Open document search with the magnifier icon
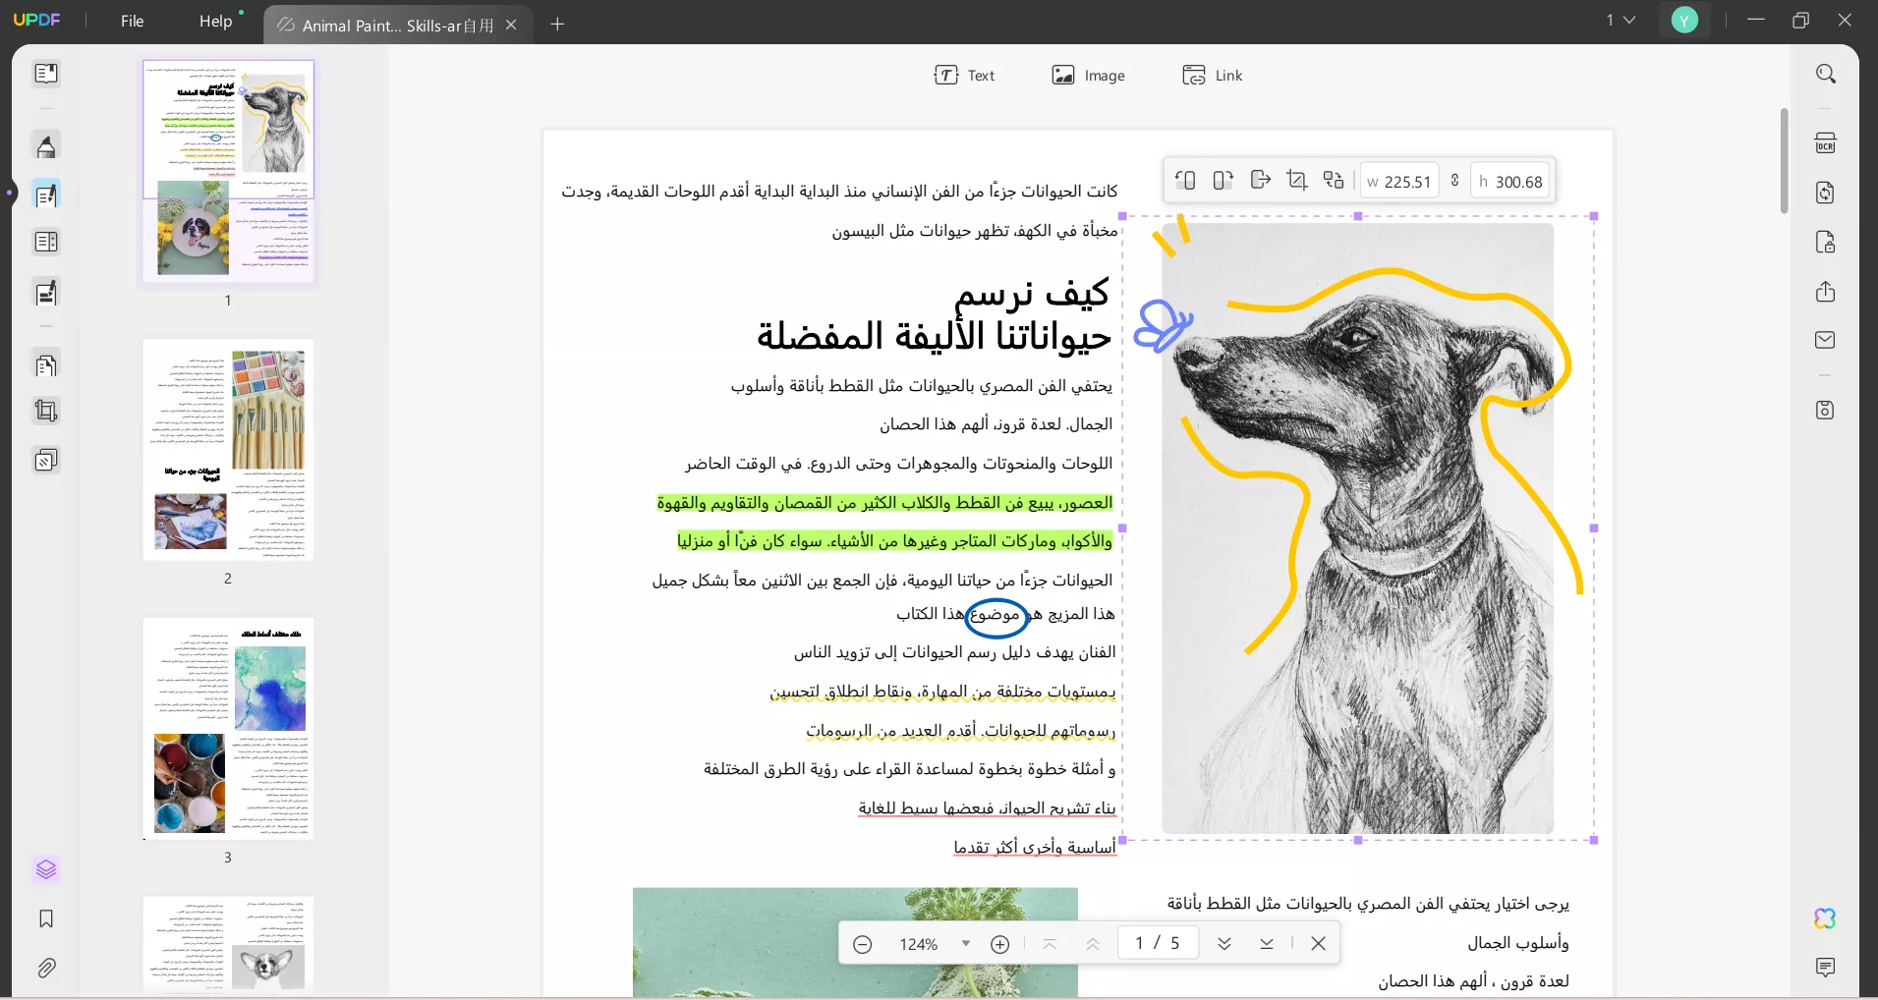This screenshot has height=1000, width=1878. 1826,74
